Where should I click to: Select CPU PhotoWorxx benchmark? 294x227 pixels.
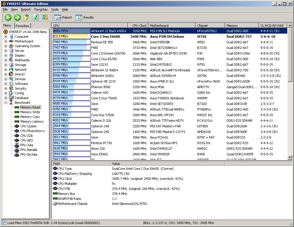[x=33, y=131]
